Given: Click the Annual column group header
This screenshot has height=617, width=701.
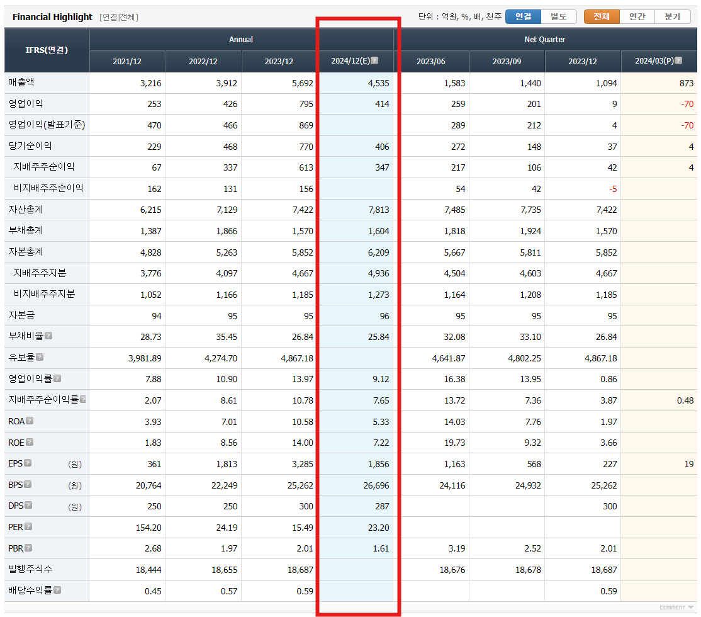Looking at the screenshot, I should tap(241, 40).
